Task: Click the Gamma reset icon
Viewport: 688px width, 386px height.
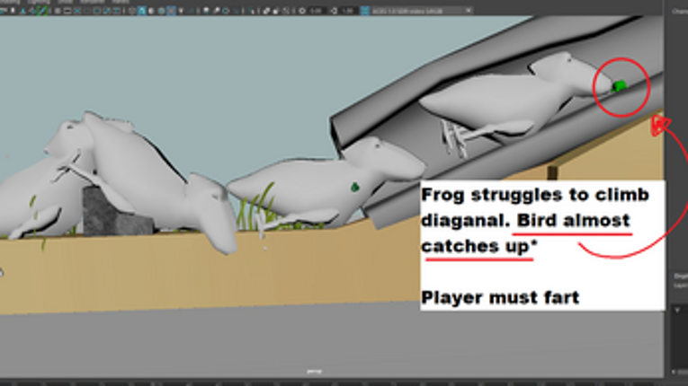Action: (334, 11)
